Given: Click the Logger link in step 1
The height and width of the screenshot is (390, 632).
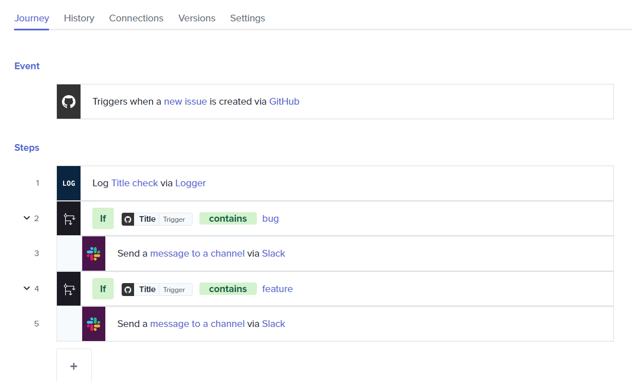Looking at the screenshot, I should pyautogui.click(x=190, y=183).
